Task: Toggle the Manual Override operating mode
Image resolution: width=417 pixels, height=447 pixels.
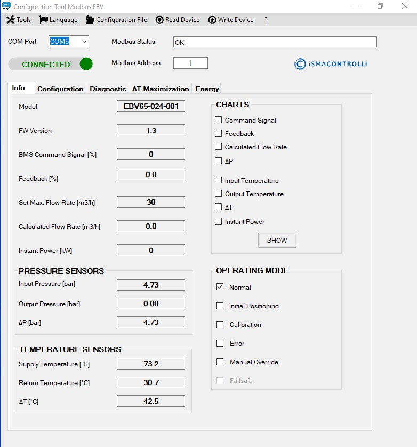Action: click(220, 362)
